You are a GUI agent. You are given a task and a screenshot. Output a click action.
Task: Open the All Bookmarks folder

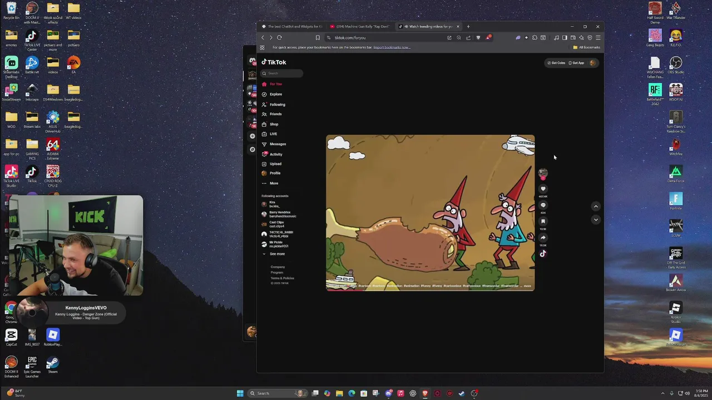tap(587, 47)
